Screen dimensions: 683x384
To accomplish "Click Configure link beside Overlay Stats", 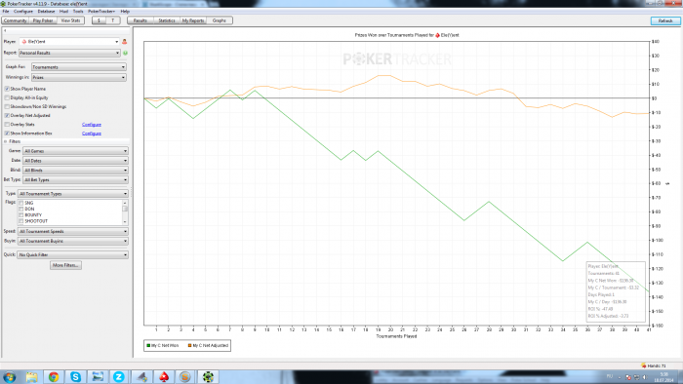I will [92, 125].
